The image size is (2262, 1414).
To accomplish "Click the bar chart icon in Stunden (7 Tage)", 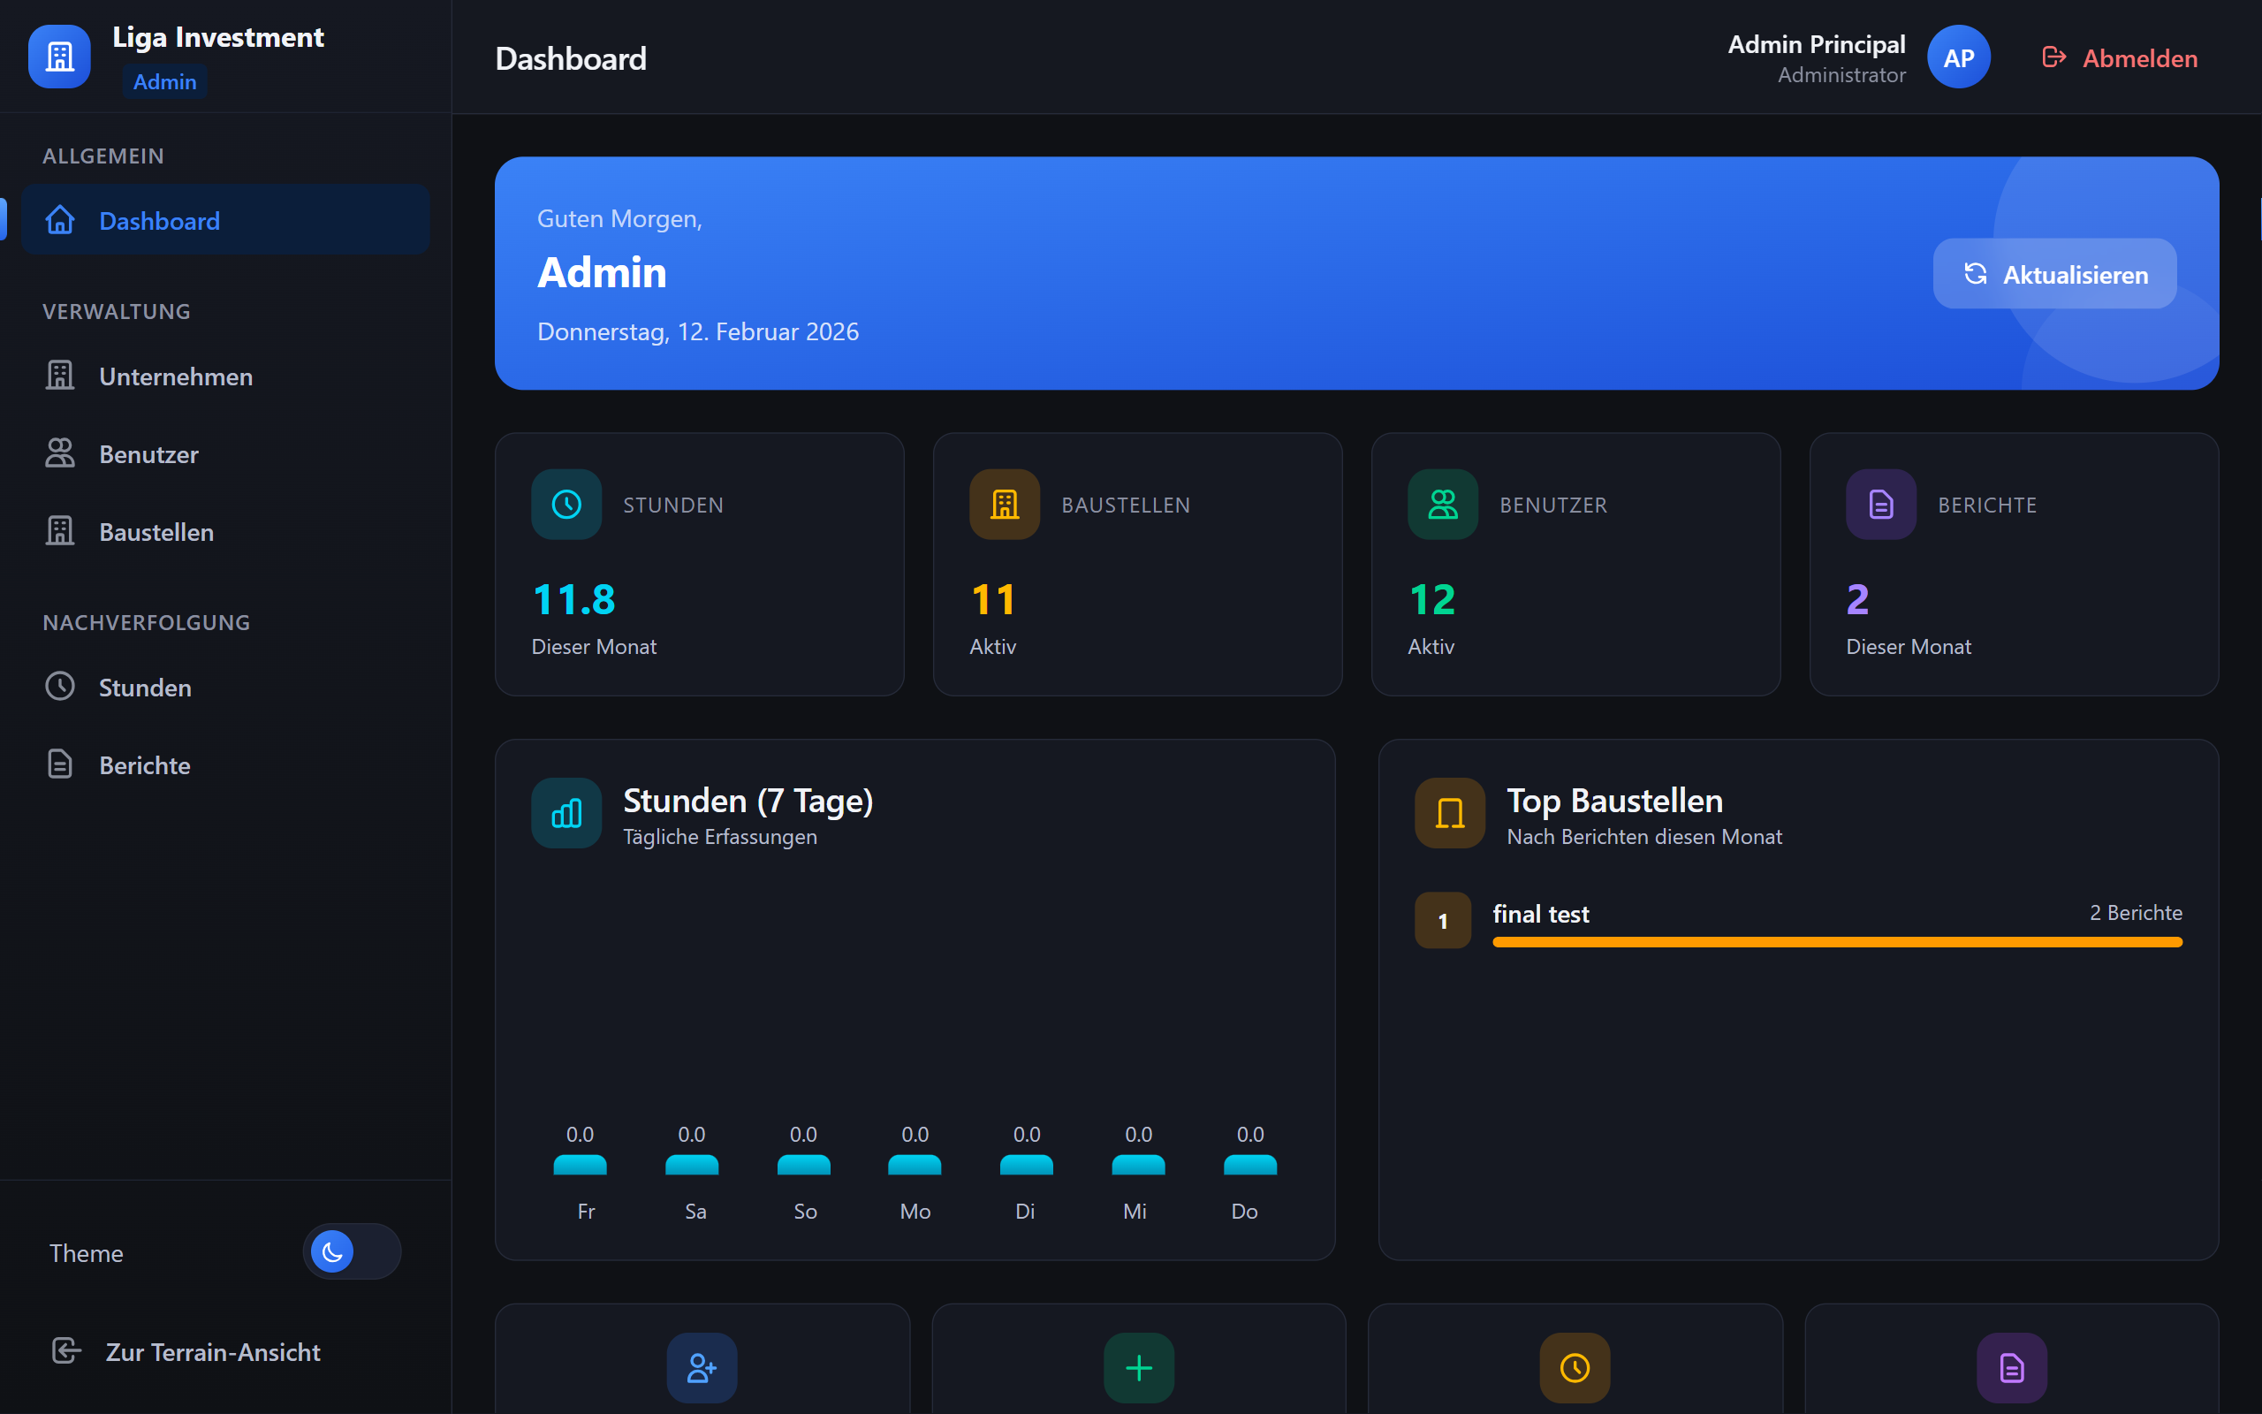I will (565, 813).
